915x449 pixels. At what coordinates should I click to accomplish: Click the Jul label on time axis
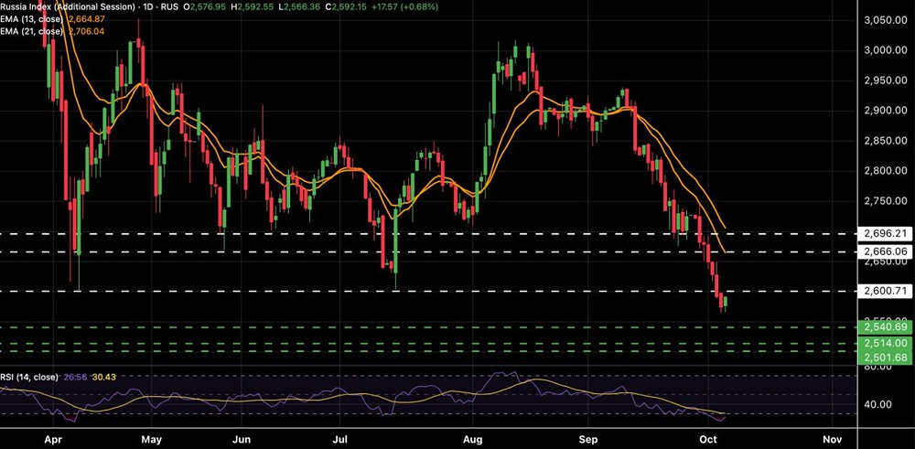click(339, 439)
